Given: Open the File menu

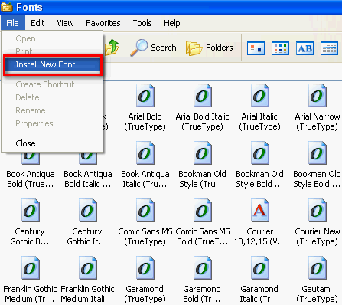Looking at the screenshot, I should point(12,23).
